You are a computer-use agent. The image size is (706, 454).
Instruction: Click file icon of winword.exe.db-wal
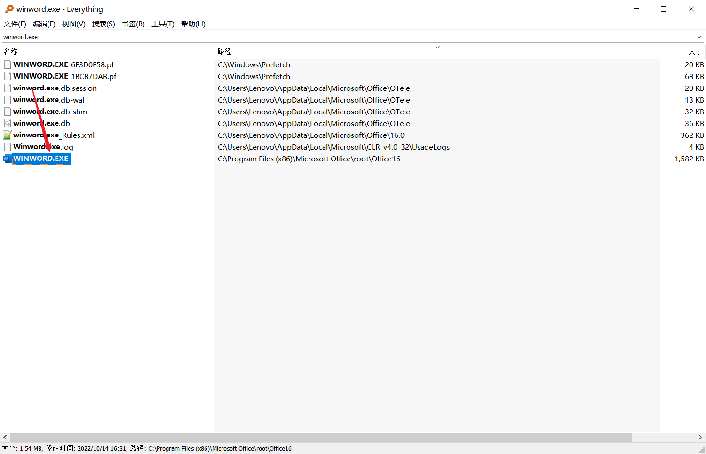point(8,100)
